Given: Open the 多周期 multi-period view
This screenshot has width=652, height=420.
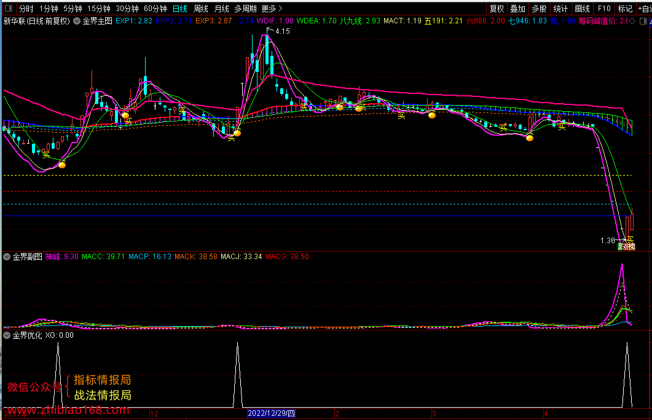Looking at the screenshot, I should (x=245, y=9).
